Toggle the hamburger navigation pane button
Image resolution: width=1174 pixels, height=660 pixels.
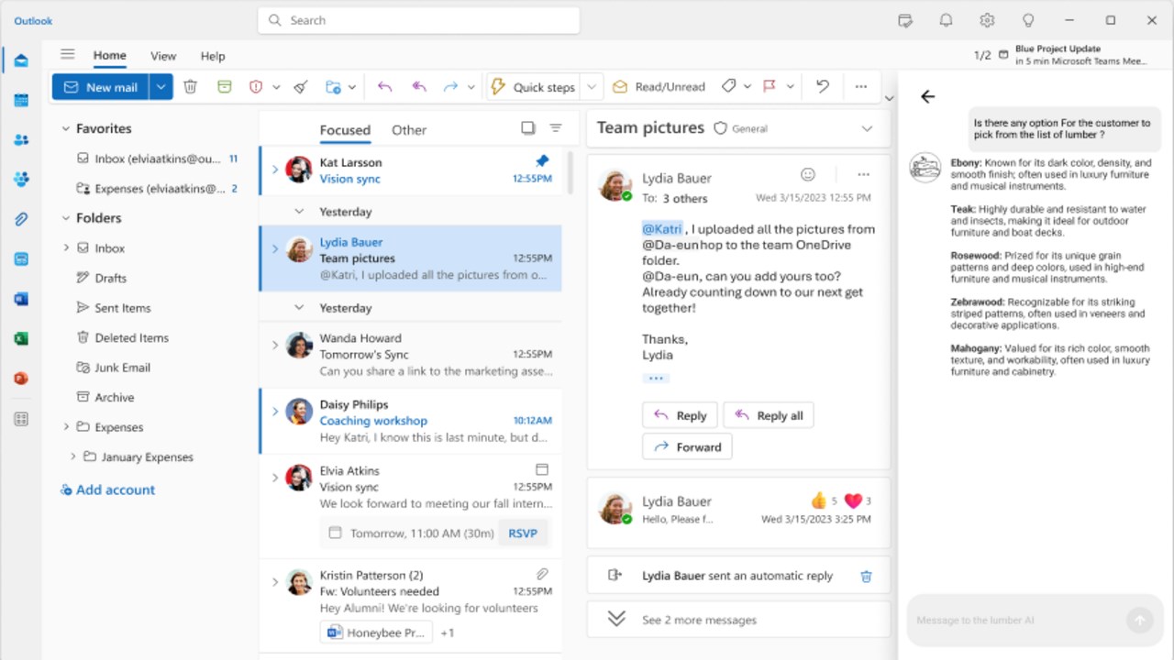pyautogui.click(x=67, y=54)
